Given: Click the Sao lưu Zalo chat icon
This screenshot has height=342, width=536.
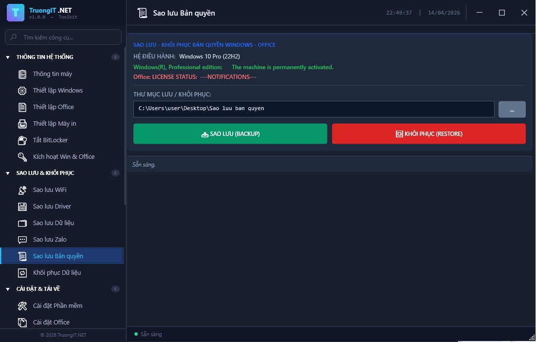Looking at the screenshot, I should (x=22, y=240).
